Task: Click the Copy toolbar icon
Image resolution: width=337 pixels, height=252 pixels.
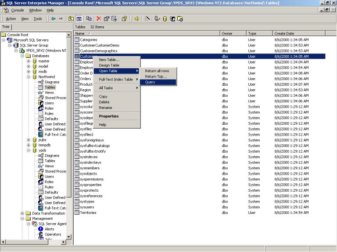Action: pyautogui.click(x=89, y=19)
